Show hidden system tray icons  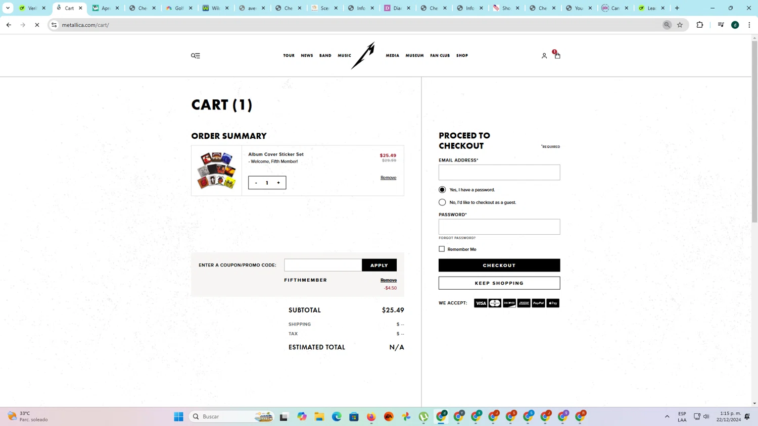pyautogui.click(x=667, y=416)
